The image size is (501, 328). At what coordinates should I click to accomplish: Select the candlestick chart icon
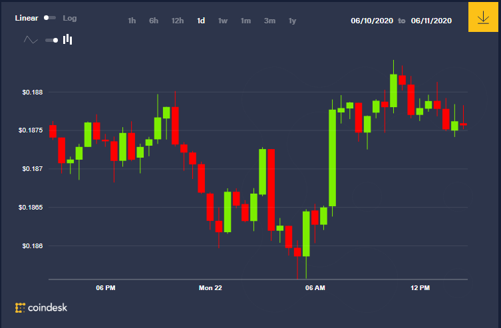coord(67,39)
